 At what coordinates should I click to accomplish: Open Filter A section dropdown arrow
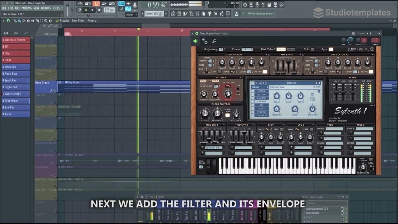tap(241, 78)
